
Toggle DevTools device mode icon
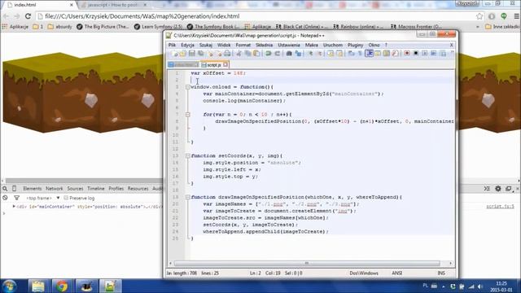click(15, 189)
